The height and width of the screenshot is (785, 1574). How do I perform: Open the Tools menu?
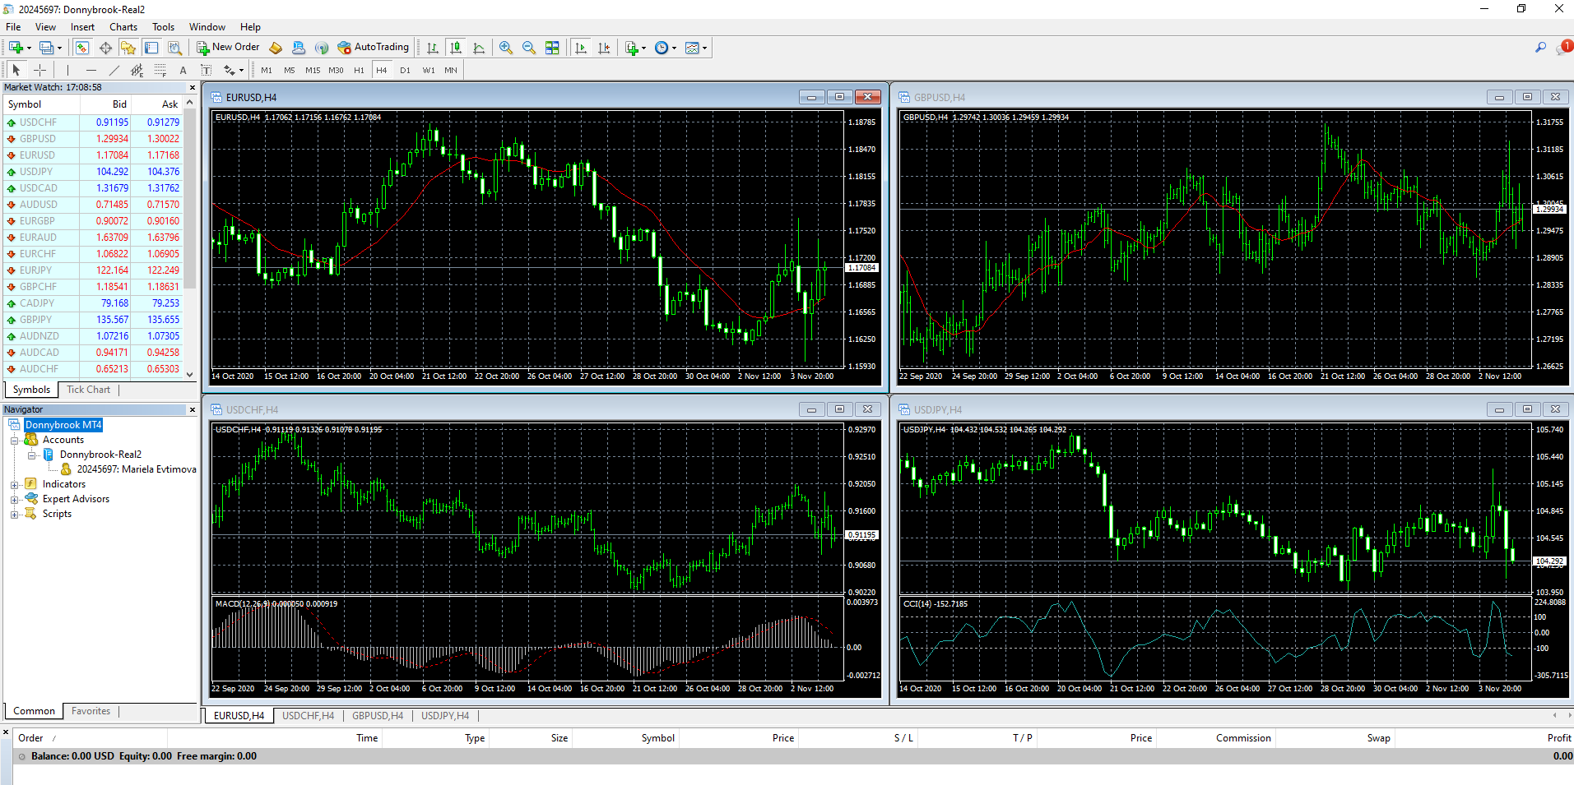(x=163, y=27)
